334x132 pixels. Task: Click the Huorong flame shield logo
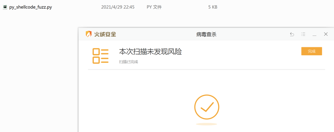coord(89,34)
